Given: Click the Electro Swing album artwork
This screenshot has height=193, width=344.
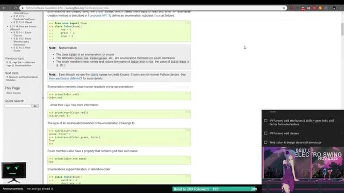Looking at the screenshot, I should tap(303, 170).
